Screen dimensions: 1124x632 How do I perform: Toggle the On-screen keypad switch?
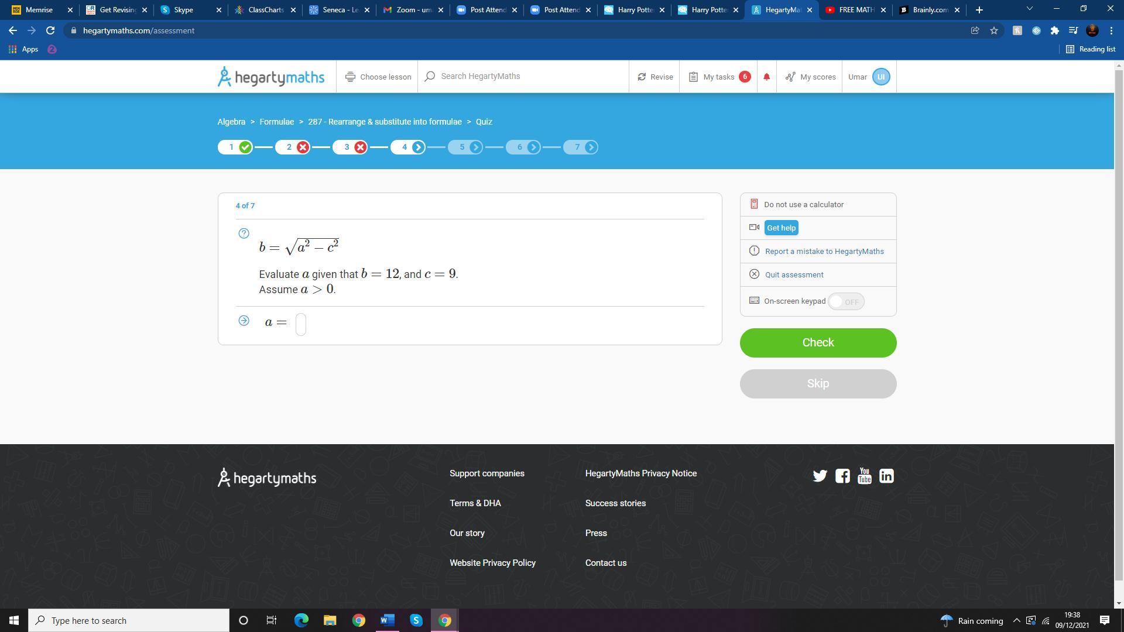coord(845,301)
